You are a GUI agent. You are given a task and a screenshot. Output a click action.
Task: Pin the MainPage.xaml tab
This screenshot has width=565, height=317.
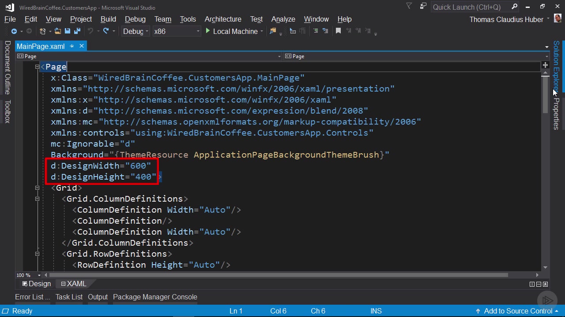pyautogui.click(x=72, y=46)
